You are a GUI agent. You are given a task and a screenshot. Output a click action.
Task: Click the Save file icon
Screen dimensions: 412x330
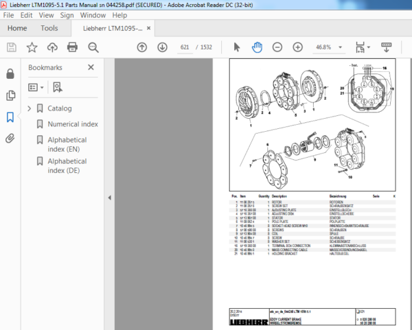11,47
